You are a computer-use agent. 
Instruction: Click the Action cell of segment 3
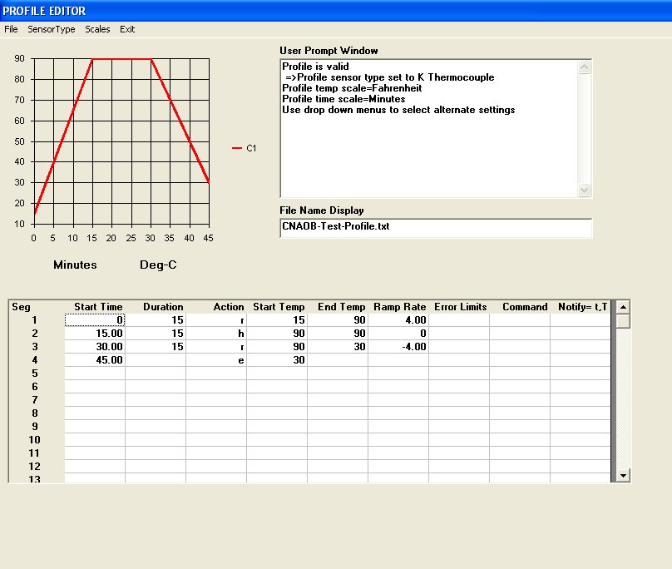click(216, 347)
